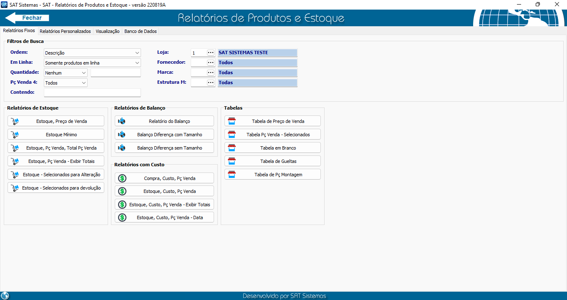This screenshot has height=300, width=567.
Task: Open the Fornecedor lookup ellipsis button
Action: pos(211,63)
